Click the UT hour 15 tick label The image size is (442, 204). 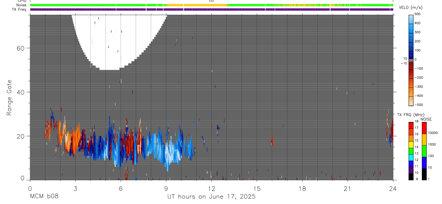click(257, 189)
